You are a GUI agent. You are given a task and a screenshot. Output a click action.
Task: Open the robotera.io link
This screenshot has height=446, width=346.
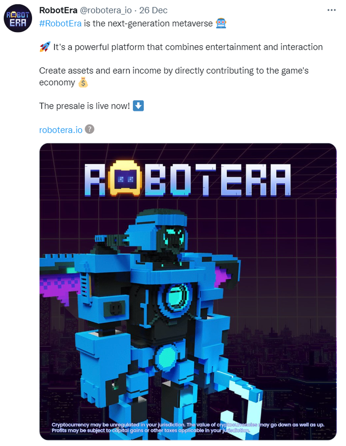click(x=61, y=130)
